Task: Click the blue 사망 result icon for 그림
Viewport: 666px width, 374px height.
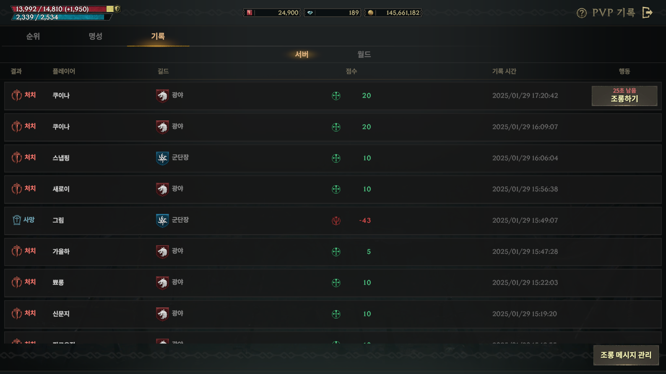Action: pyautogui.click(x=17, y=220)
